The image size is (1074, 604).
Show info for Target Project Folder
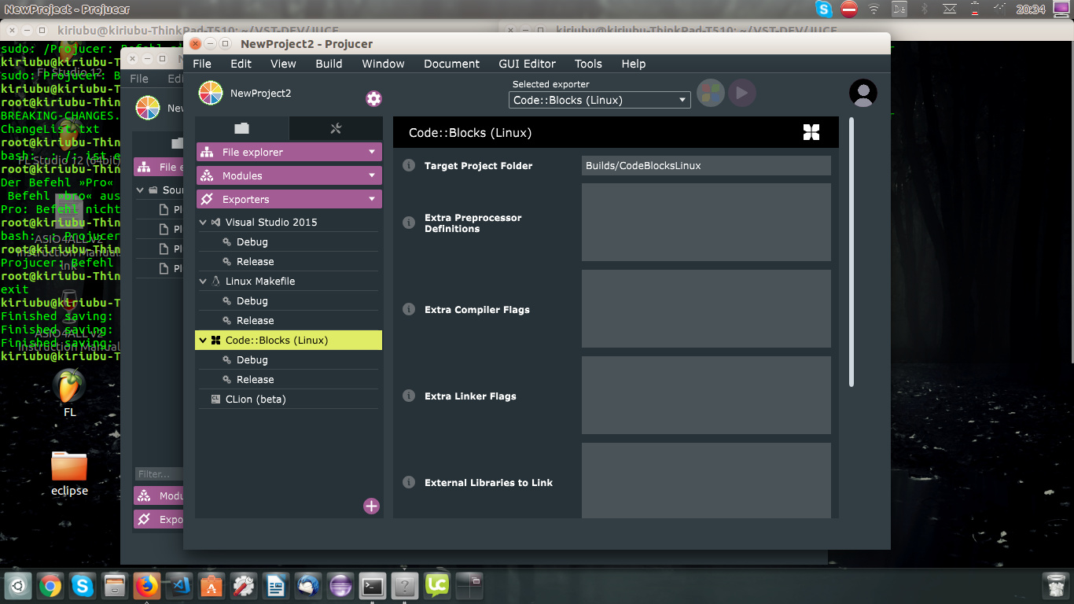tap(409, 165)
